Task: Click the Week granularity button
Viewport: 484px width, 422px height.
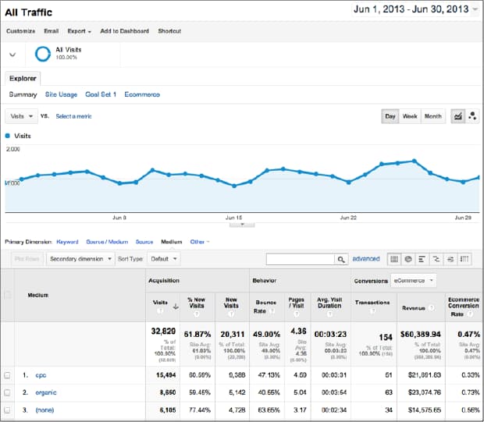Action: 410,116
